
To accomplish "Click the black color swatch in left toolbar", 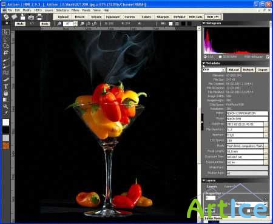I will (x=6, y=130).
